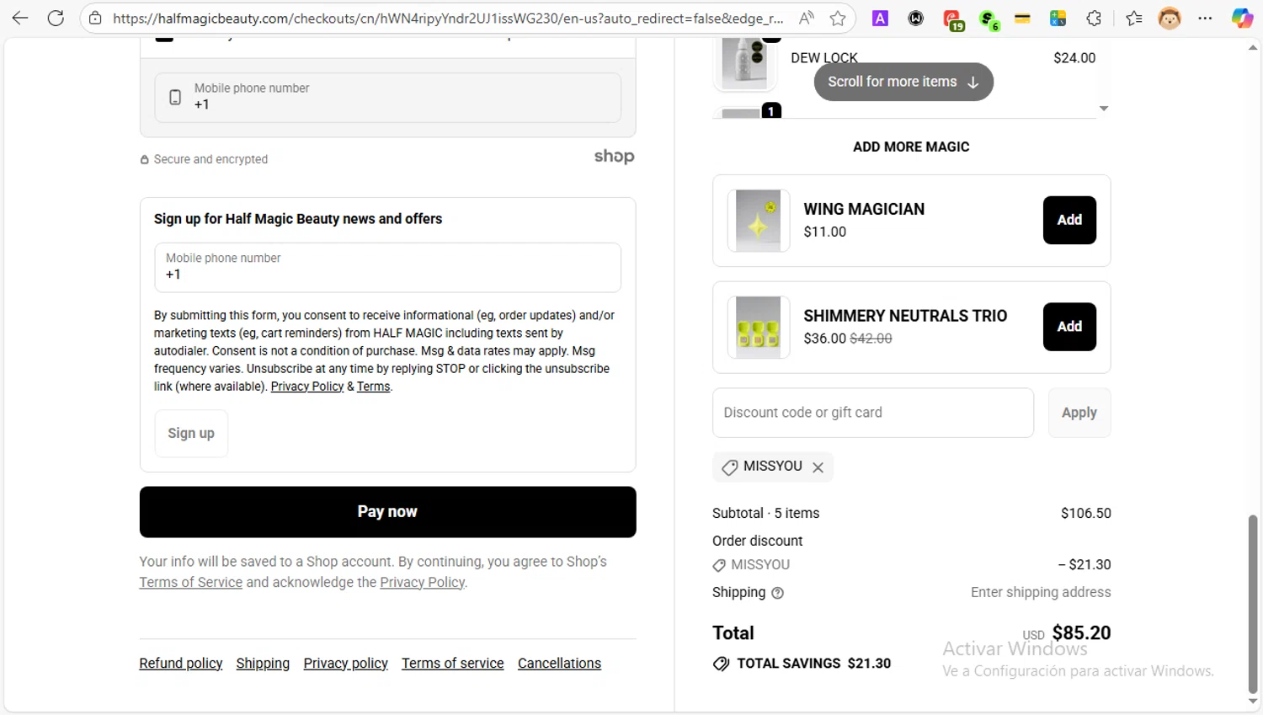Click the ADD MORE MAGIC heading

point(911,147)
